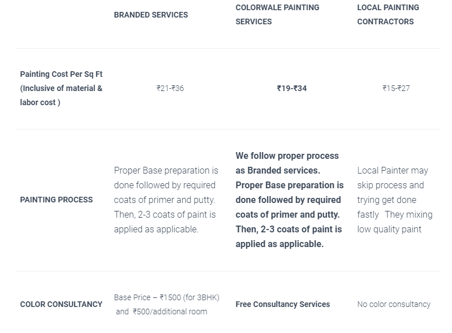Click Free Consultancy Services text
The height and width of the screenshot is (333, 452).
[x=282, y=304]
